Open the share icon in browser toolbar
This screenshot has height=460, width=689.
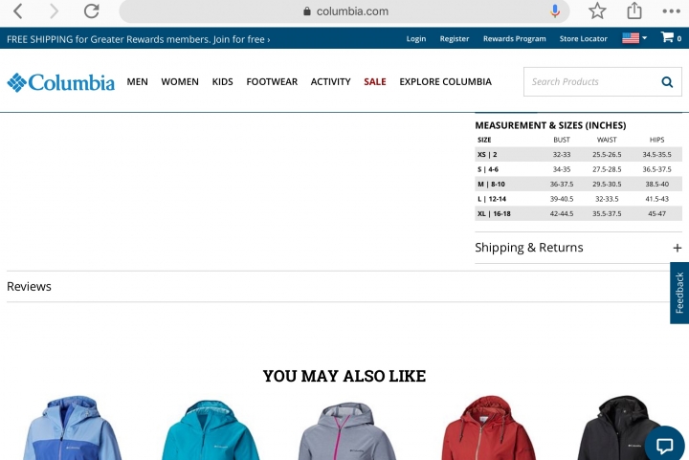point(634,11)
